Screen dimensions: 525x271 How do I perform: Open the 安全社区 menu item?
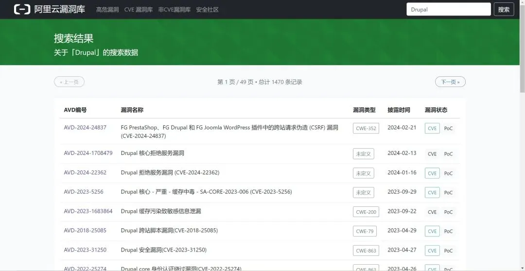point(207,10)
